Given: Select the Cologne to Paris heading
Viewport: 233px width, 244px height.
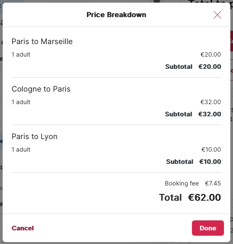Looking at the screenshot, I should pyautogui.click(x=41, y=89).
